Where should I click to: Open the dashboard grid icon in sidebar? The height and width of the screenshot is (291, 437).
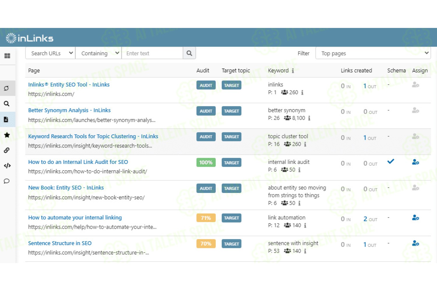(7, 56)
